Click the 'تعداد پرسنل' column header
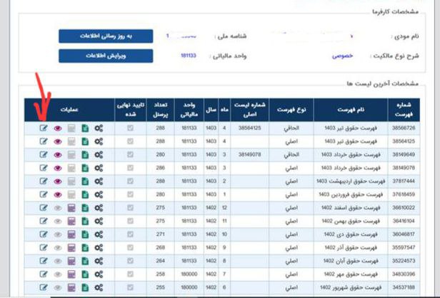Image resolution: width=440 pixels, height=298 pixels. point(160,110)
